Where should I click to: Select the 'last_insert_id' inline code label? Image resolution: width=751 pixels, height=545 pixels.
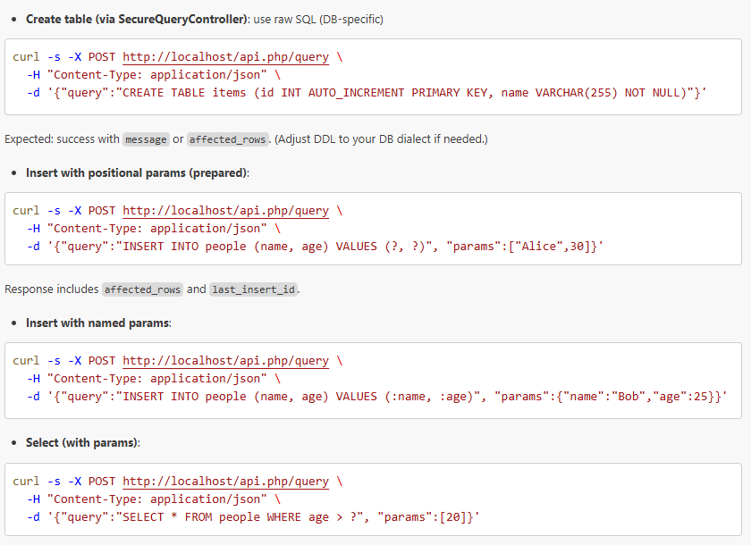pyautogui.click(x=254, y=289)
